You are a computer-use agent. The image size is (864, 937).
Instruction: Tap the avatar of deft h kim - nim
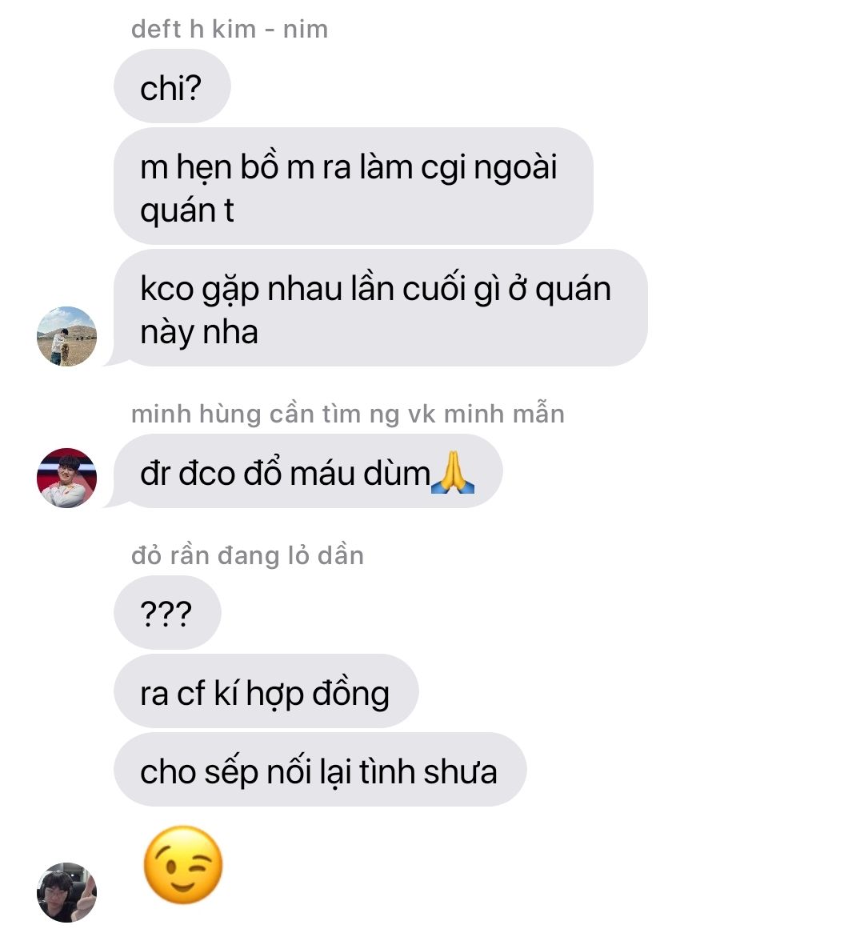66,336
